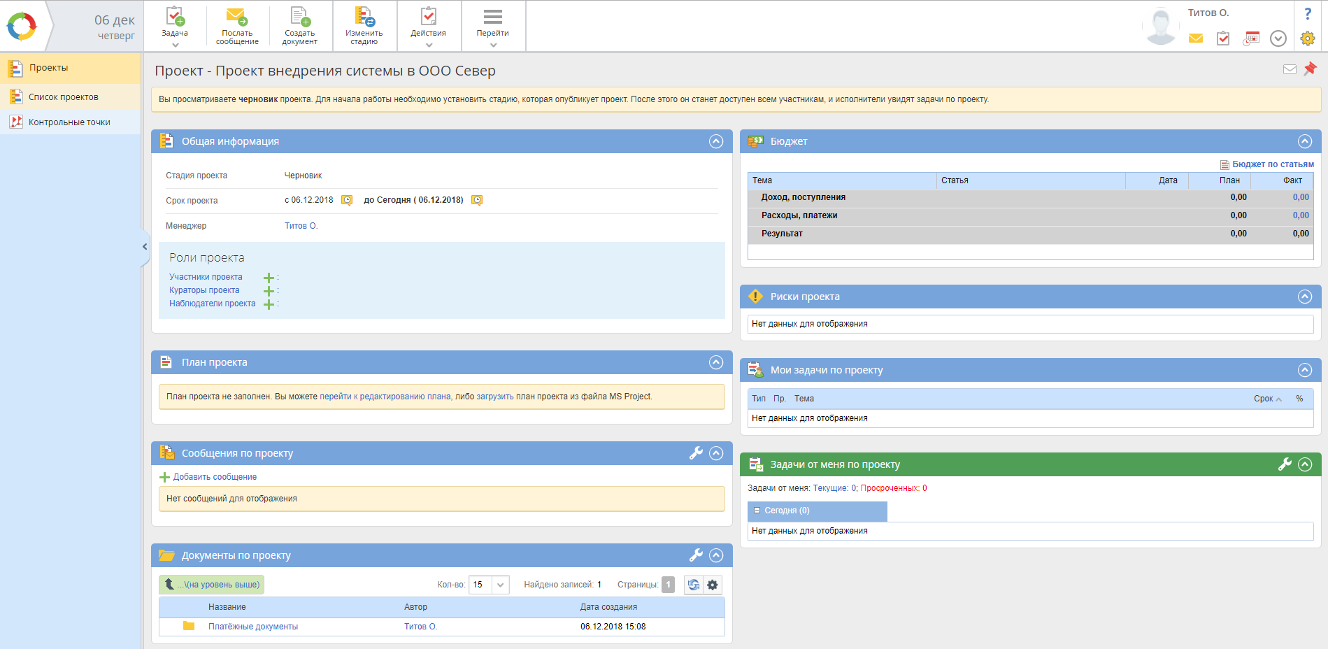Image resolution: width=1328 pixels, height=649 pixels.
Task: Open Список проектов in the sidebar
Action: (63, 97)
